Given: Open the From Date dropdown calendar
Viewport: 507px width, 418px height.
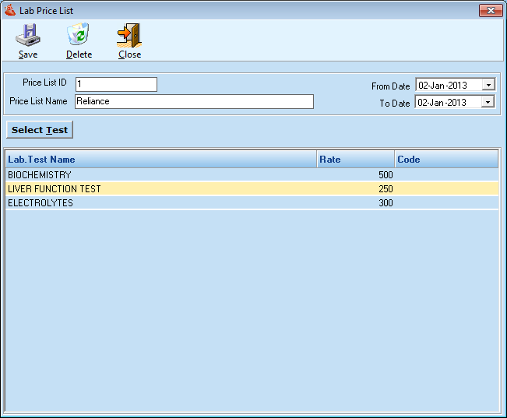Looking at the screenshot, I should click(488, 85).
